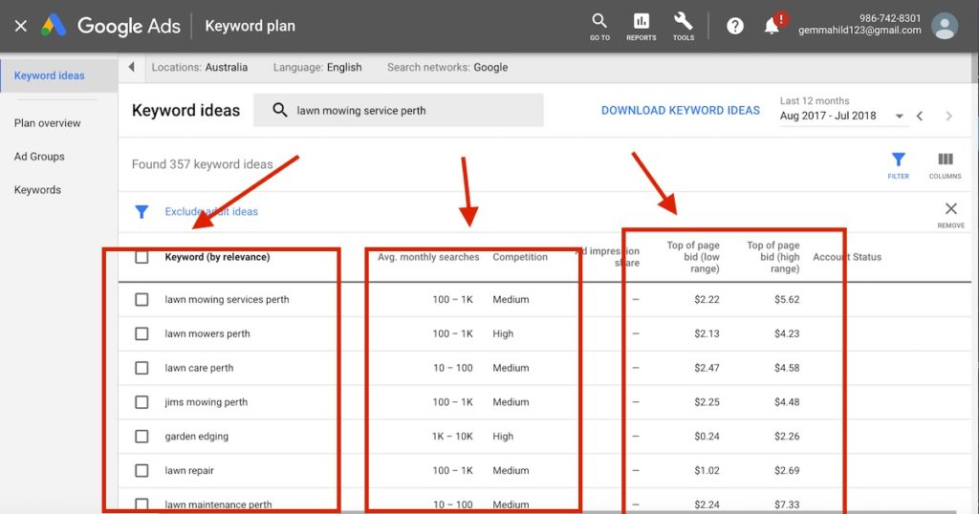This screenshot has height=514, width=979.
Task: Check the box for jims mowing perth
Action: click(x=141, y=402)
